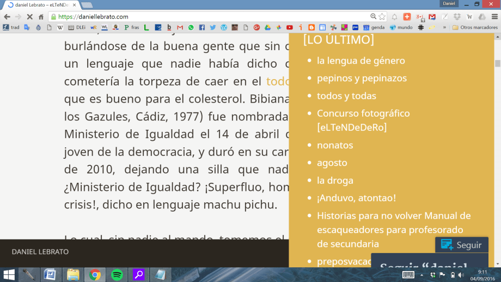The image size is (501, 282).
Task: Click the page vertical scrollbar thumb
Action: tap(498, 63)
